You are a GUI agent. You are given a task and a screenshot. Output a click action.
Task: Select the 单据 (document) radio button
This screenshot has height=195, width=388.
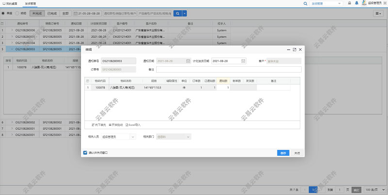click(x=3, y=14)
